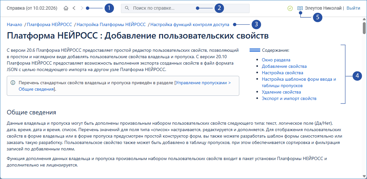Click the vertical scrollbar thumb

[x=364, y=28]
